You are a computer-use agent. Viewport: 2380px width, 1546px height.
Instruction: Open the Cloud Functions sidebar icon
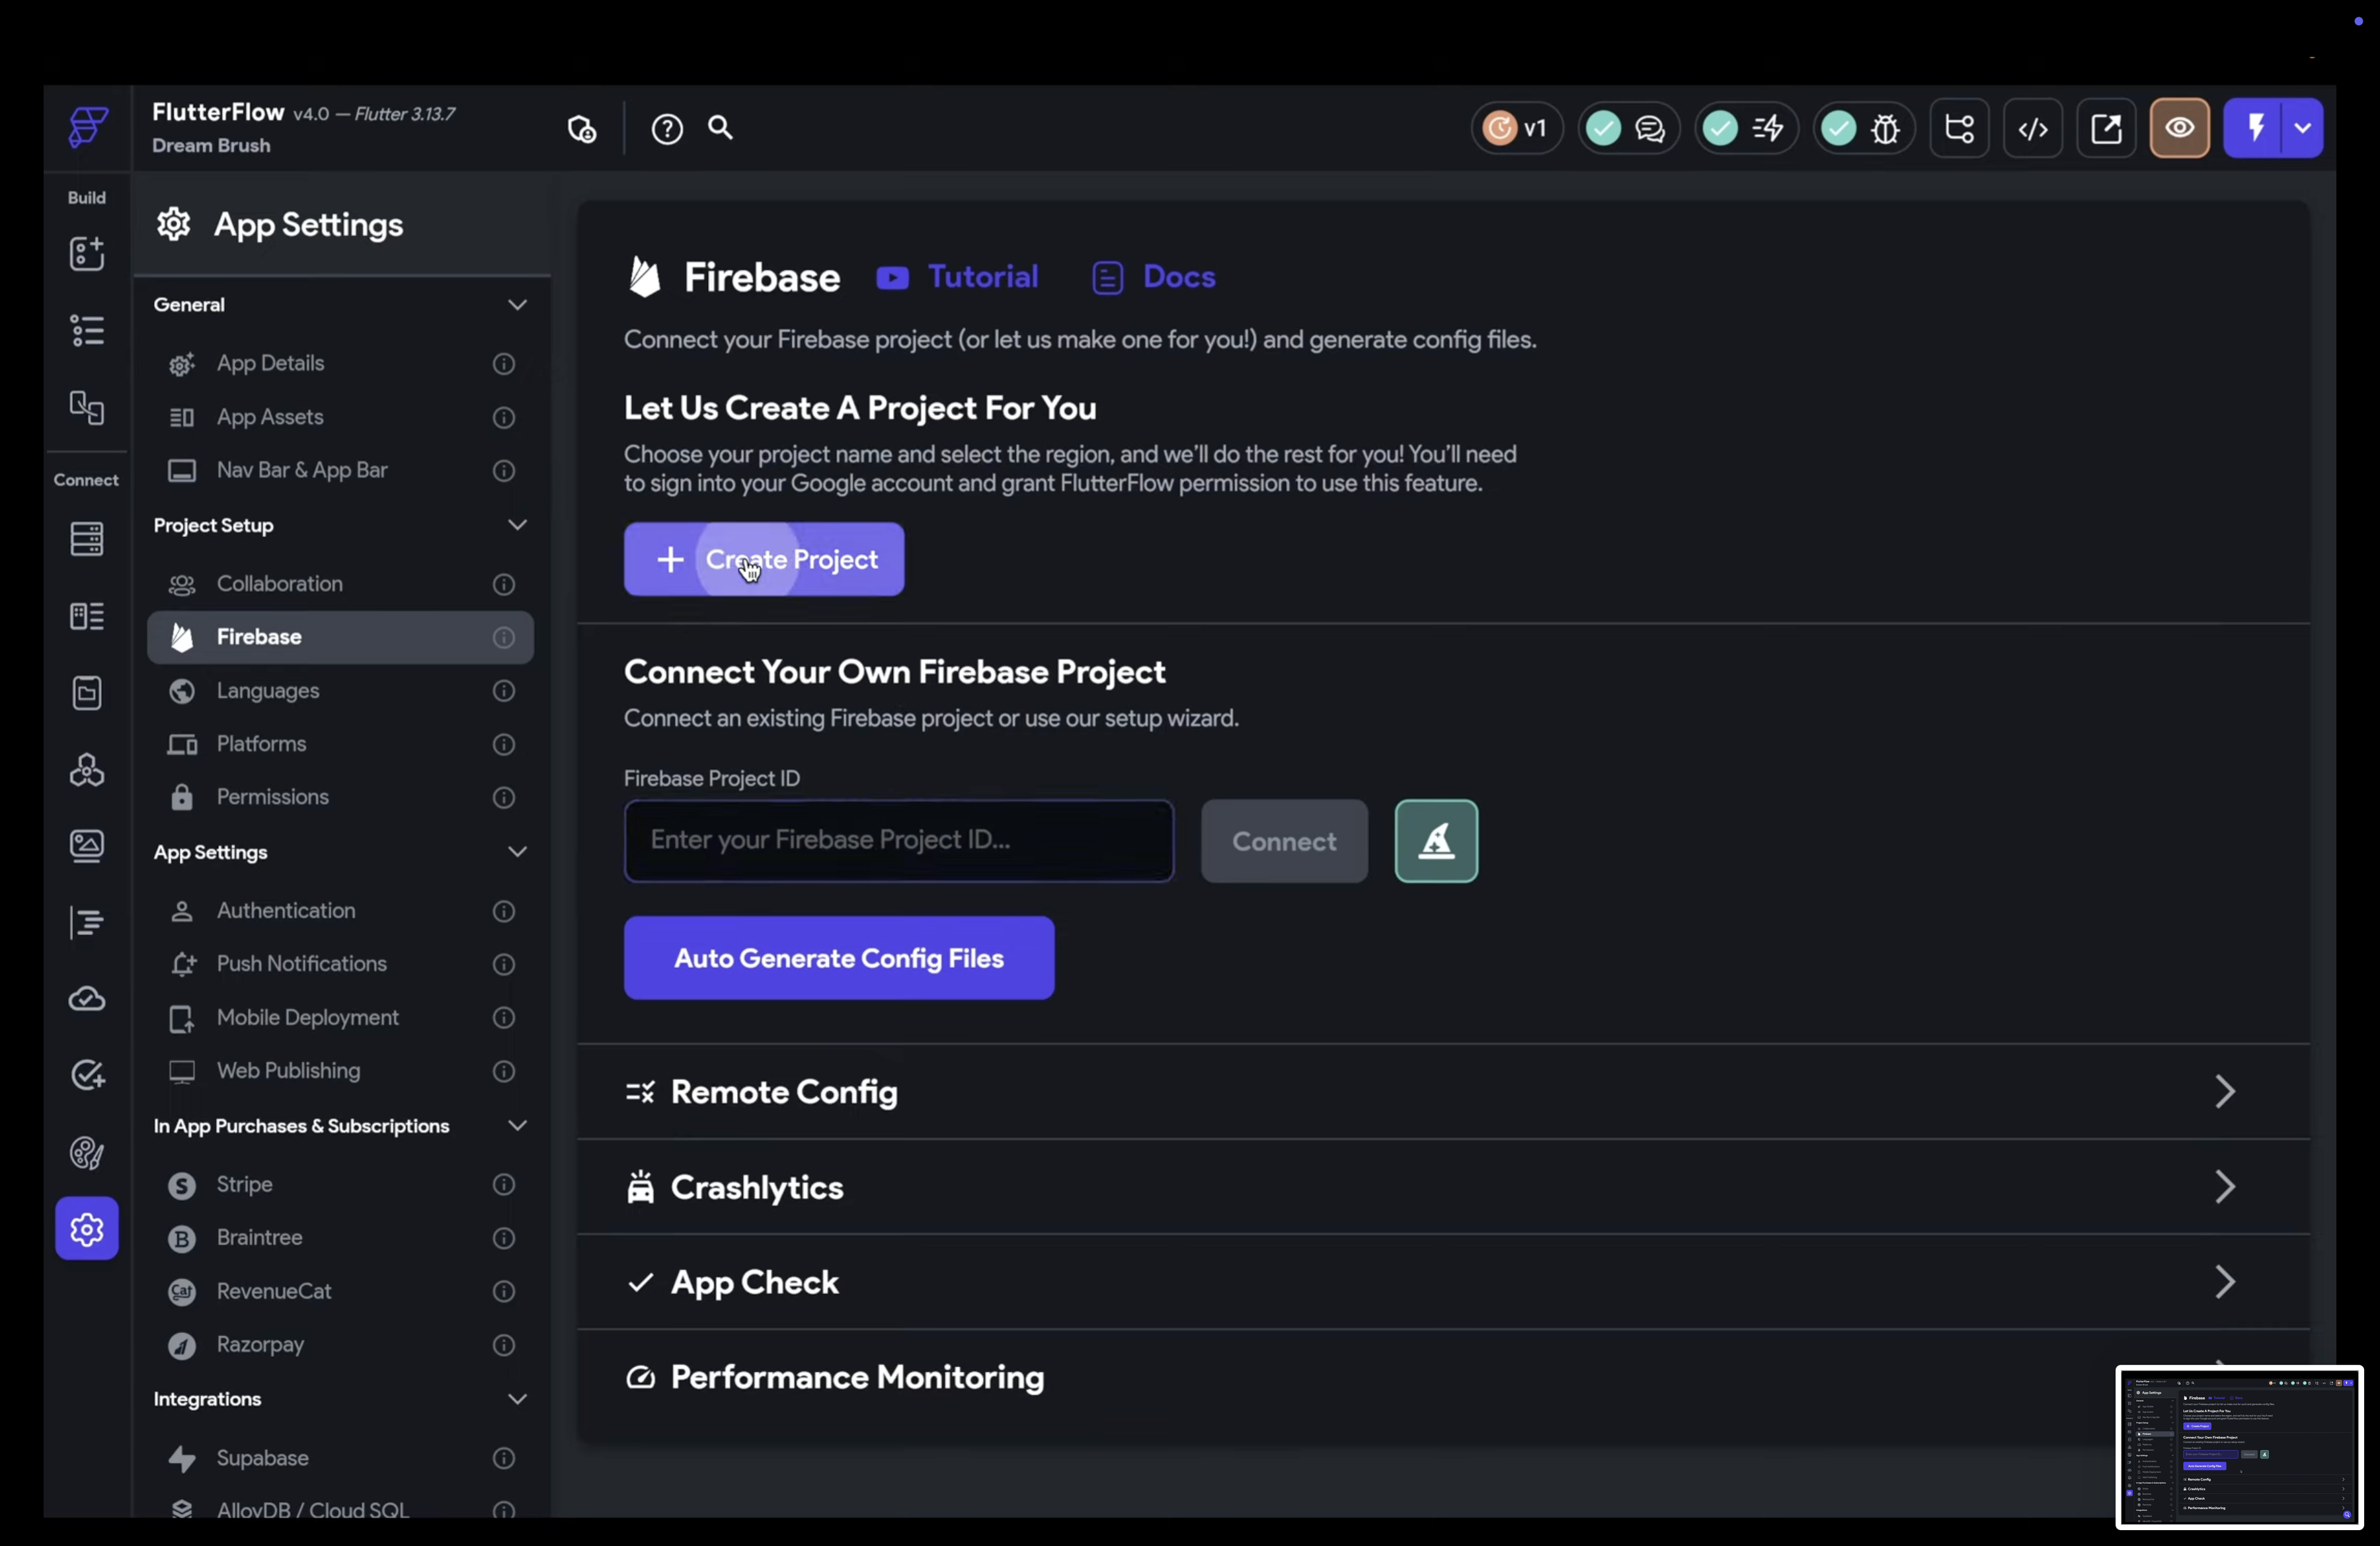click(x=87, y=999)
